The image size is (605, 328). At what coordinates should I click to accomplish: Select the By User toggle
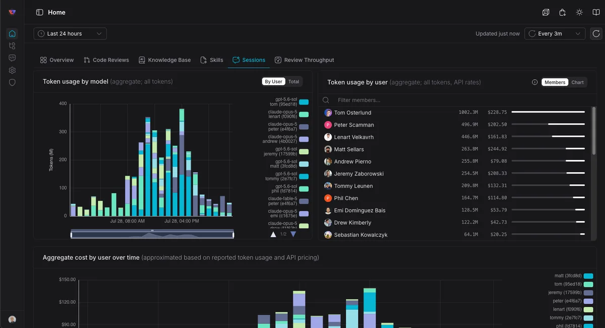click(274, 81)
